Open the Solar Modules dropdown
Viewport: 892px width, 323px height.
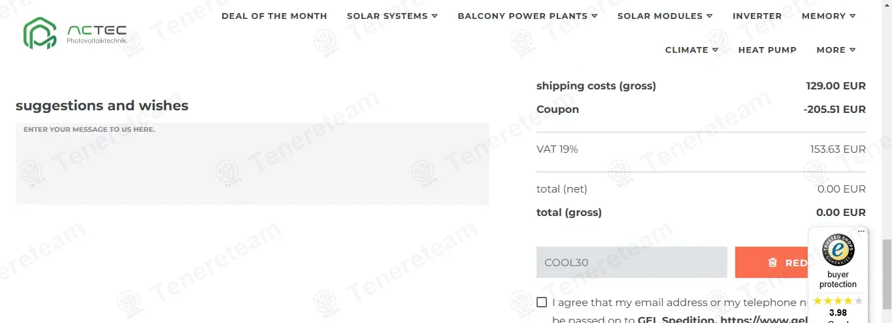(665, 16)
